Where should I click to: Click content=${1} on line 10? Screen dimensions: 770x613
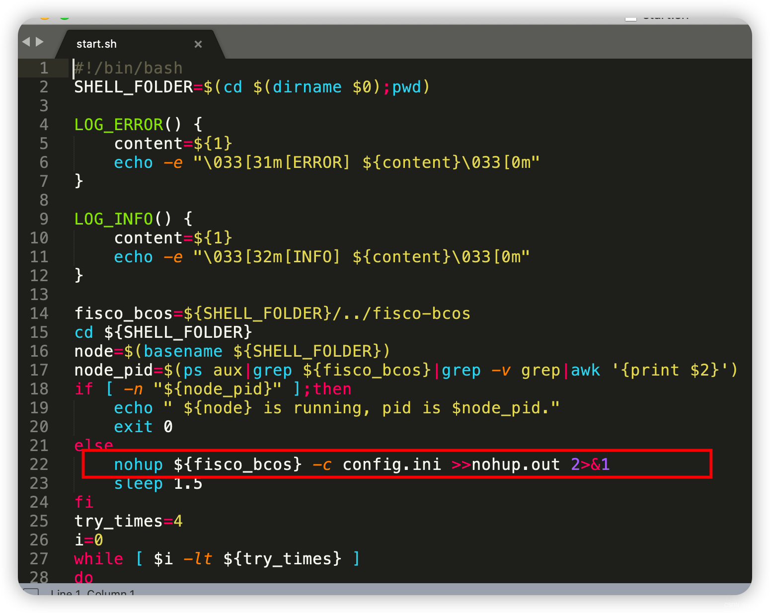click(x=173, y=238)
